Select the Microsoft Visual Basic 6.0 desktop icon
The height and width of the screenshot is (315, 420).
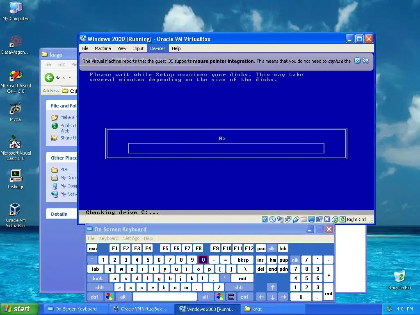(x=16, y=148)
